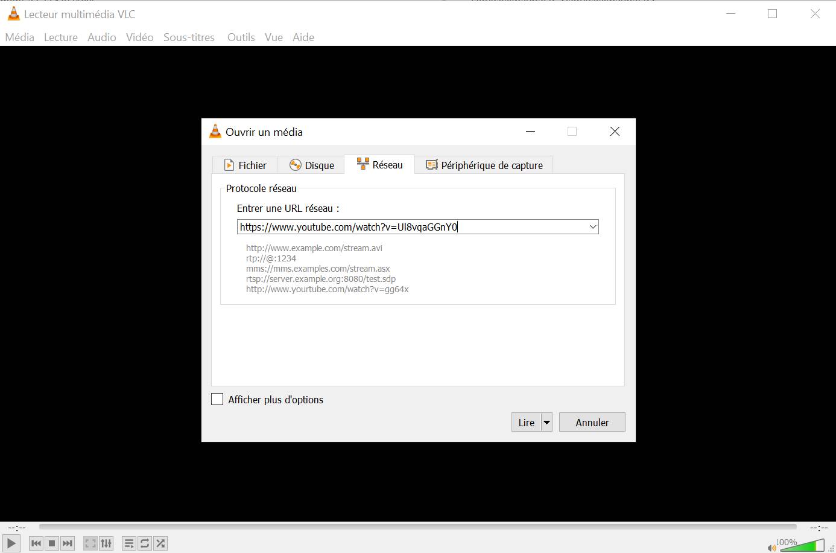Open the Vue menu
836x553 pixels.
(274, 37)
